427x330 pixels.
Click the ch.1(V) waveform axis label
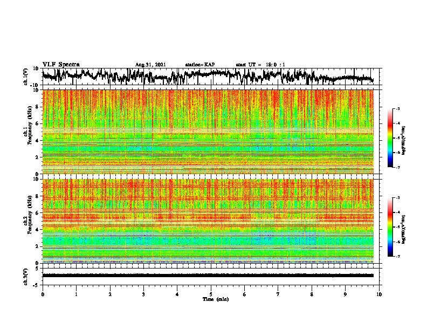point(26,77)
